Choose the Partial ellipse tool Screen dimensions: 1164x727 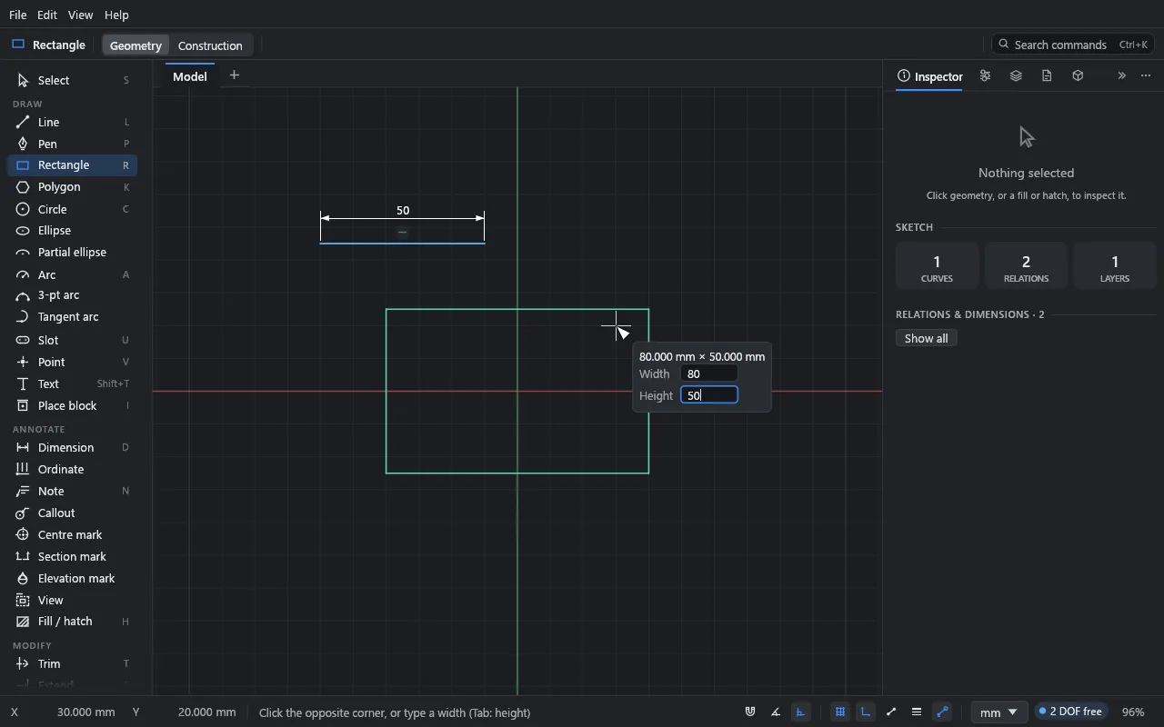point(73,253)
